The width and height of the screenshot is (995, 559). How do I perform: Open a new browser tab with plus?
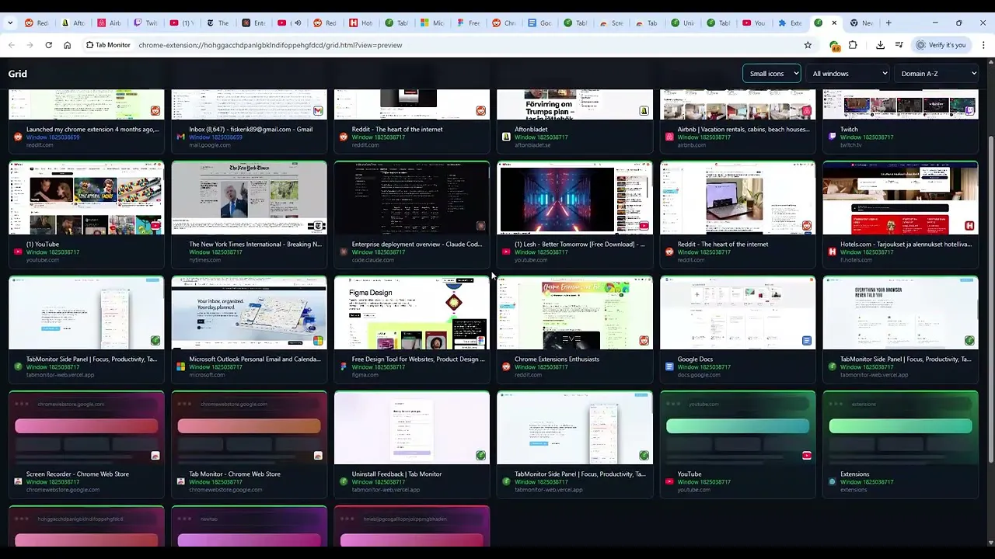click(889, 23)
